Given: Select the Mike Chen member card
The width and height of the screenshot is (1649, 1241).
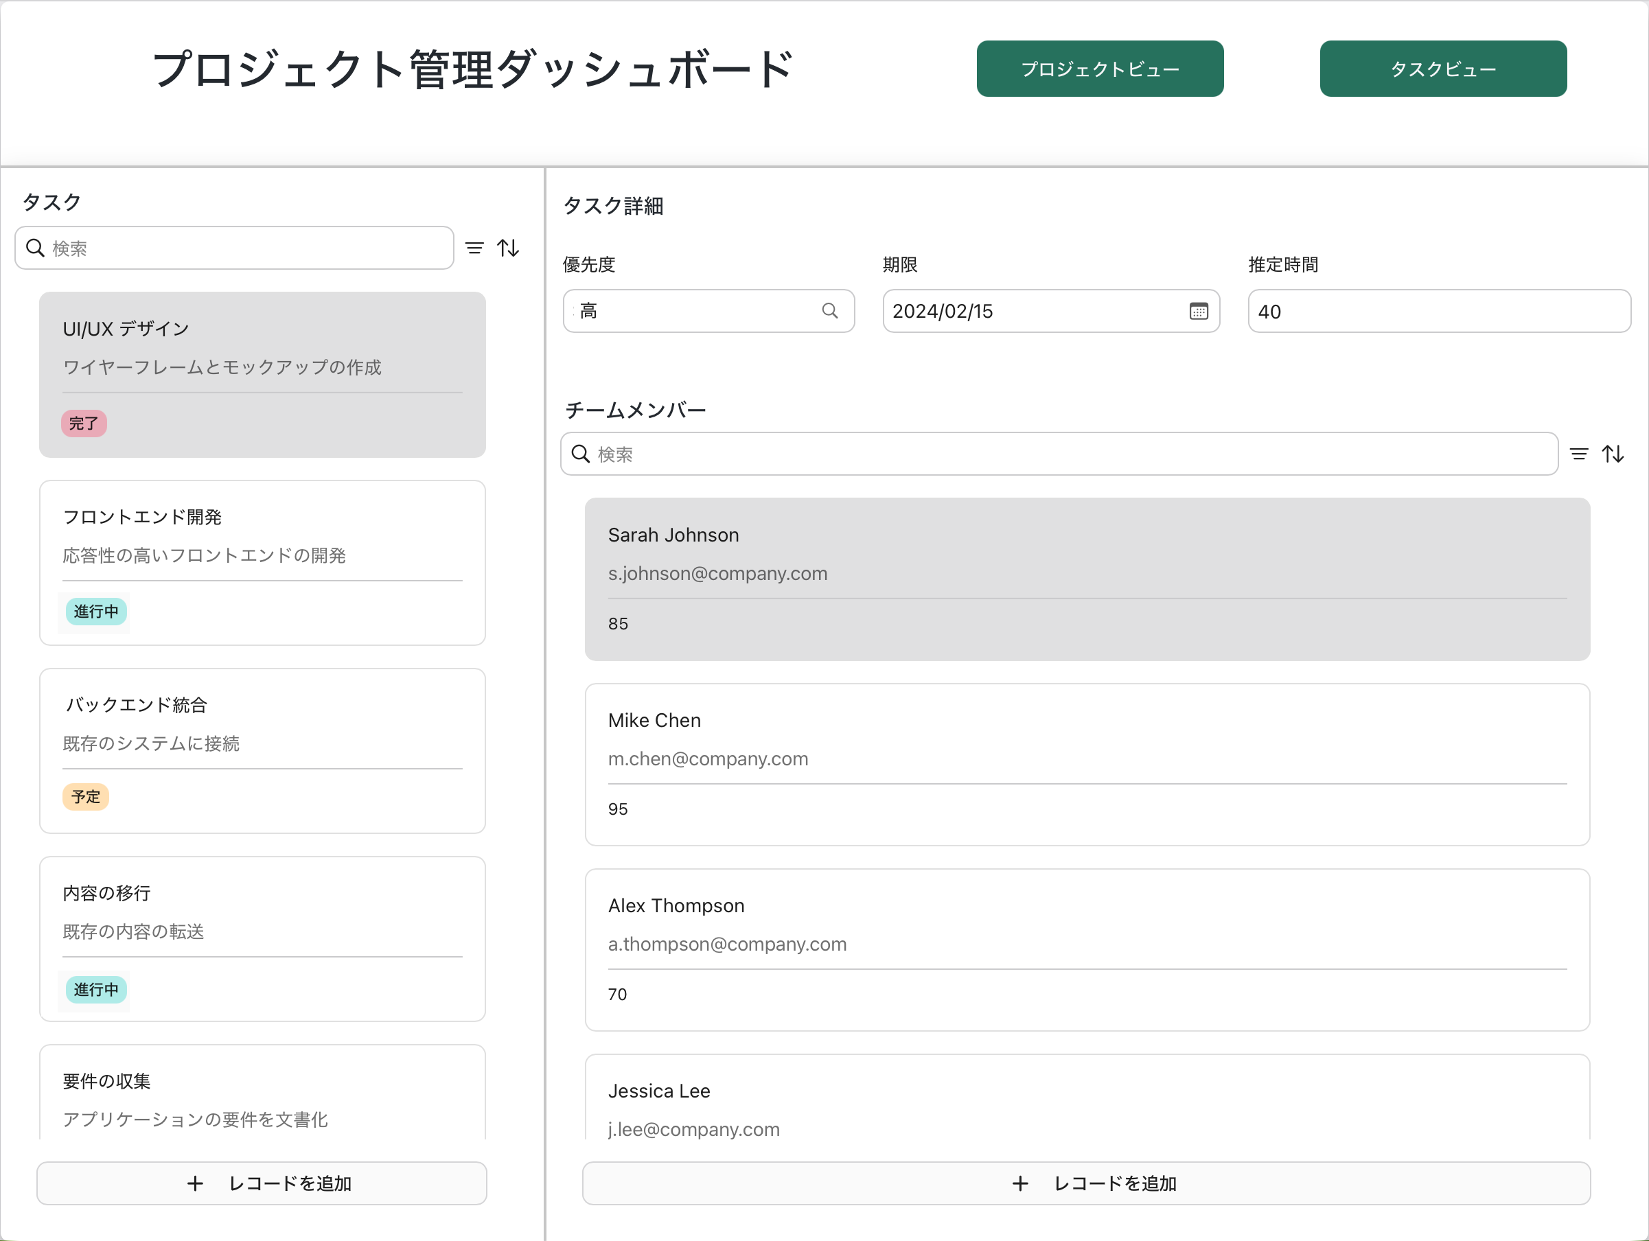Looking at the screenshot, I should (x=1087, y=764).
